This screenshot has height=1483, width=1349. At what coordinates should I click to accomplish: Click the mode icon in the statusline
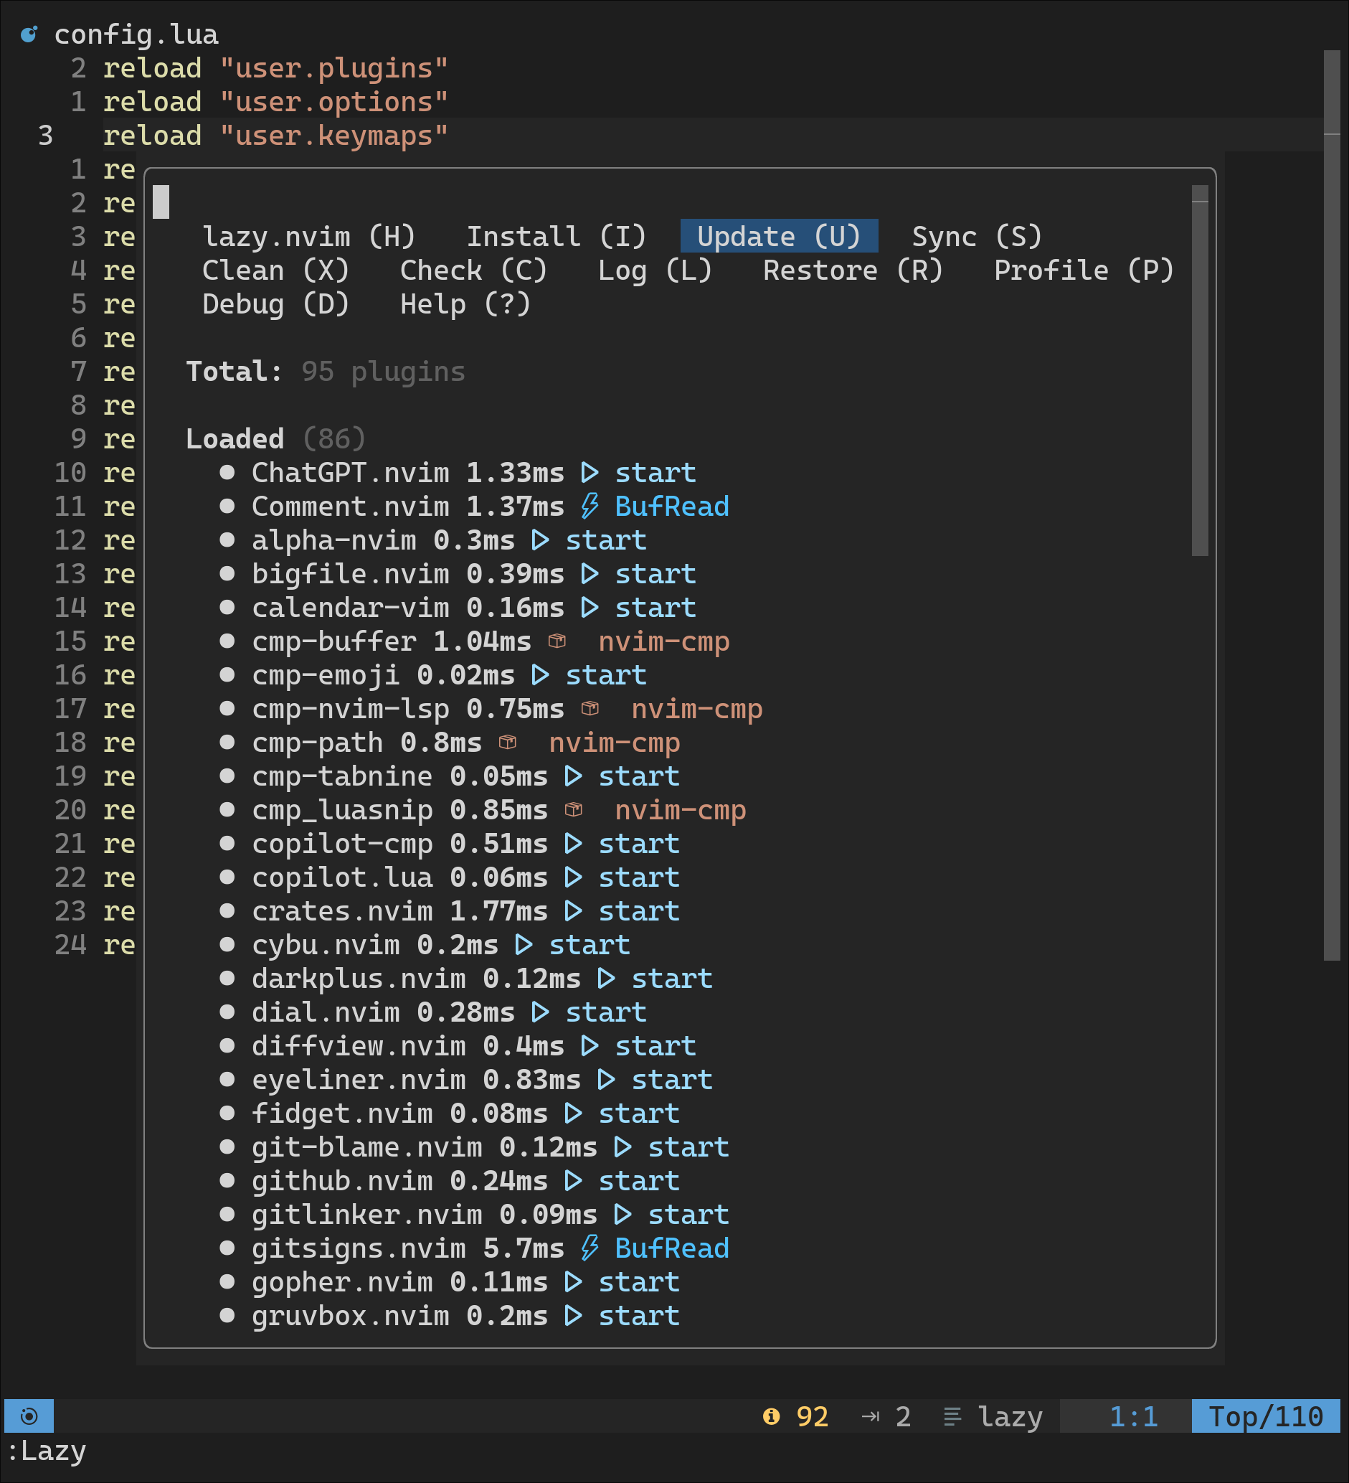(29, 1416)
